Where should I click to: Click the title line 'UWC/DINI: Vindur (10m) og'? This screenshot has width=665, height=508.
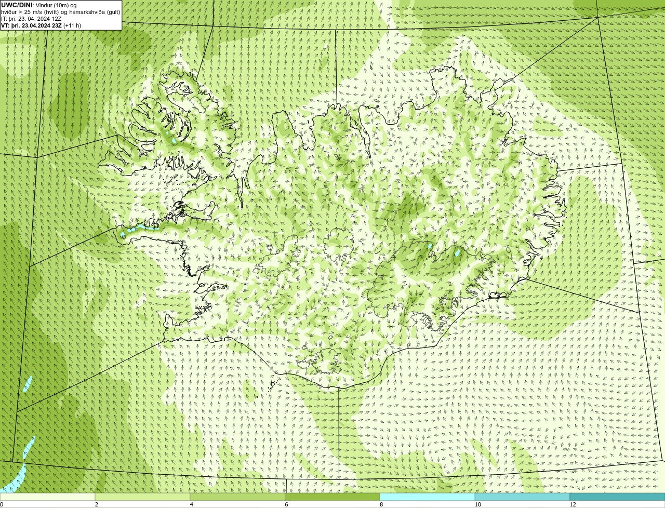pyautogui.click(x=39, y=5)
